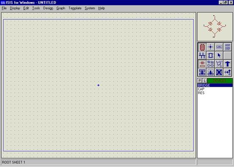Click the mirror and rotate arrows icon
The width and height of the screenshot is (234, 167).
[x=227, y=72]
